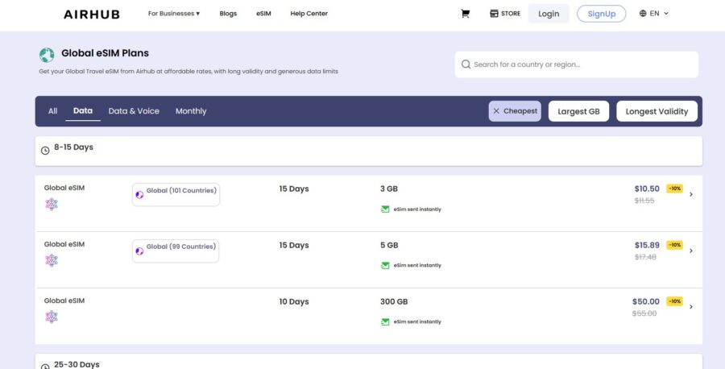Screen dimensions: 725x369
Task: Switch to the All tab
Action: click(x=52, y=111)
